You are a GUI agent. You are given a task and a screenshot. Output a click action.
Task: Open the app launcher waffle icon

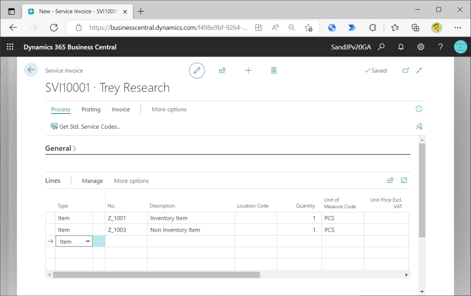click(x=10, y=47)
